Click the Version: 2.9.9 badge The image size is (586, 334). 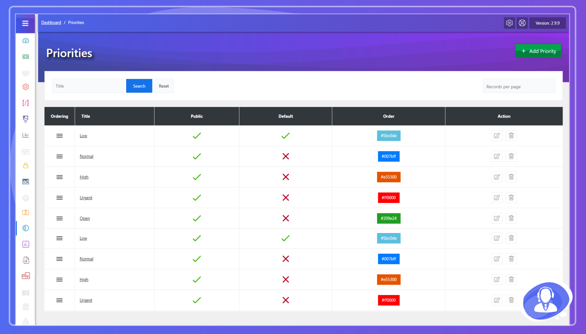[547, 23]
